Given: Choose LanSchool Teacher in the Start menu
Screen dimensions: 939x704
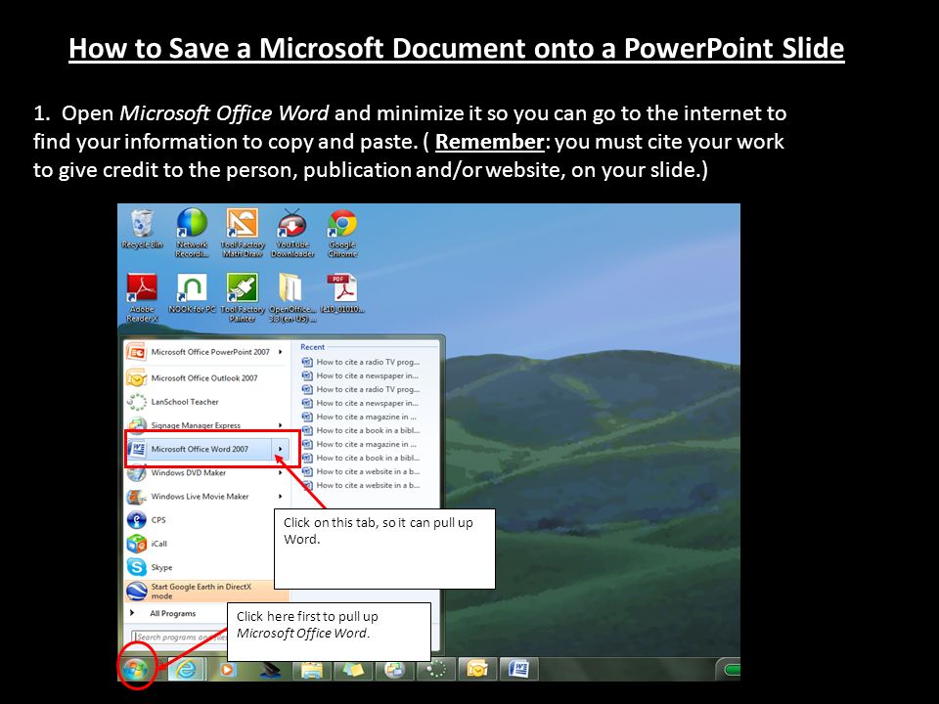Looking at the screenshot, I should coord(206,402).
